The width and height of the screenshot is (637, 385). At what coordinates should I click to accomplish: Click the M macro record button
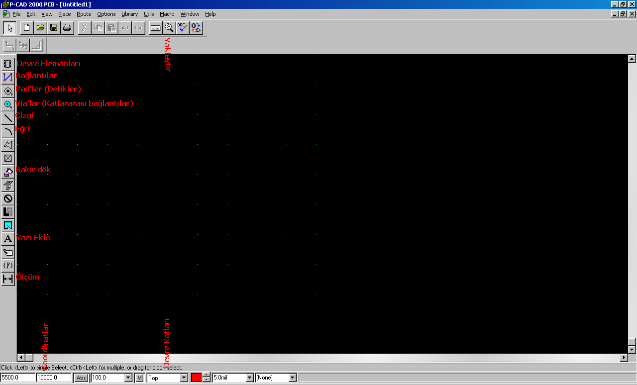139,378
